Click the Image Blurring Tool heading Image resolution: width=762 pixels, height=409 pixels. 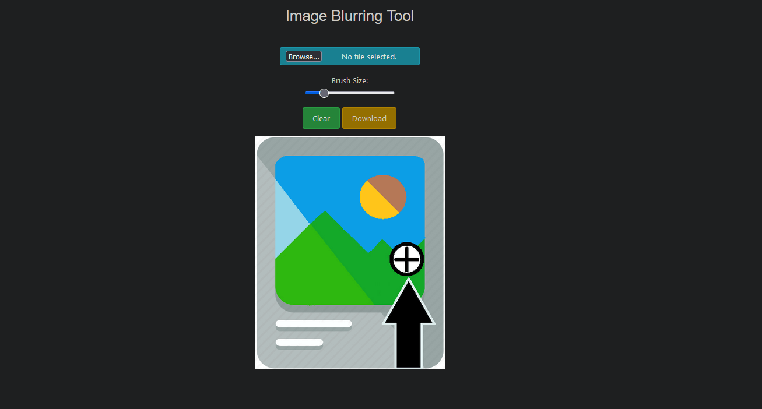point(350,16)
